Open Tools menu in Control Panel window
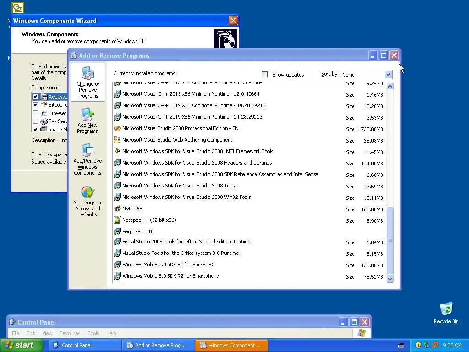This screenshot has height=352, width=469. point(93,333)
